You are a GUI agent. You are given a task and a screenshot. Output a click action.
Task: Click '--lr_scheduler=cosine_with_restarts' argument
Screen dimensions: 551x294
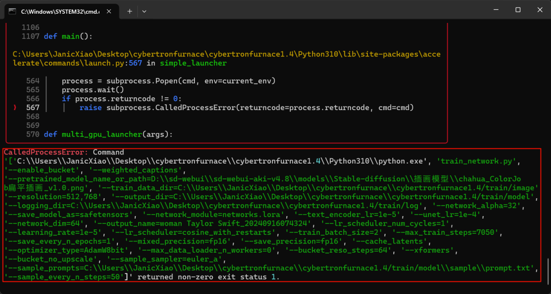click(194, 232)
